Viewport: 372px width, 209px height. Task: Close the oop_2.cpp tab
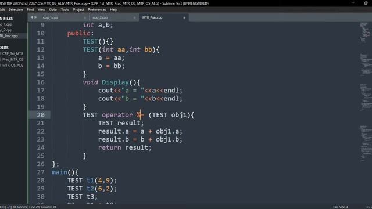tap(134, 17)
